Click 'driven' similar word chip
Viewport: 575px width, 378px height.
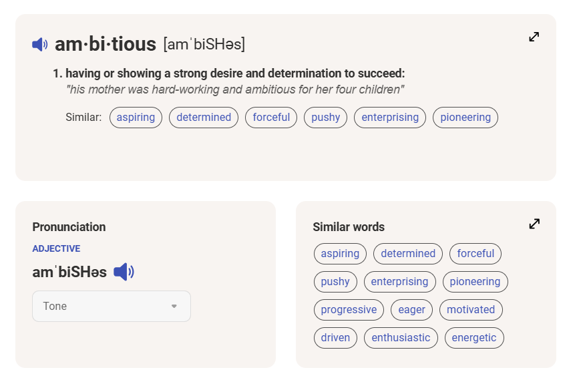click(335, 338)
